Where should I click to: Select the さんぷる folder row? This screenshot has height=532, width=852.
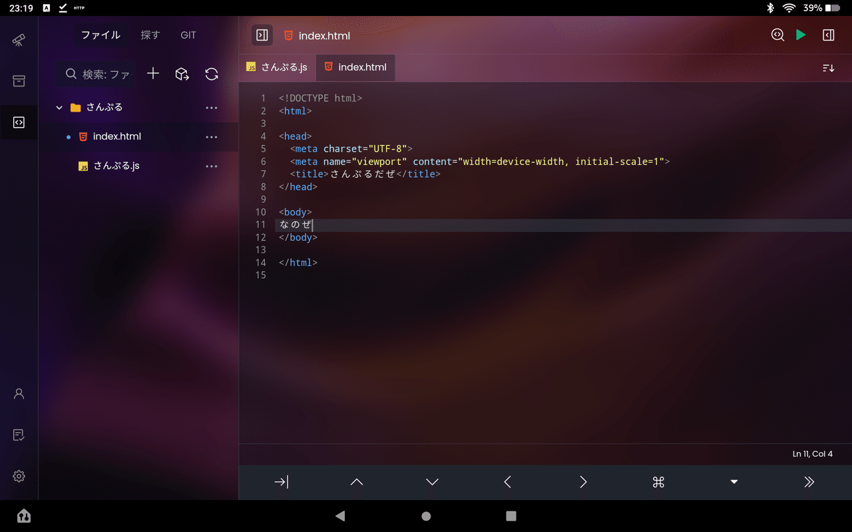(138, 107)
